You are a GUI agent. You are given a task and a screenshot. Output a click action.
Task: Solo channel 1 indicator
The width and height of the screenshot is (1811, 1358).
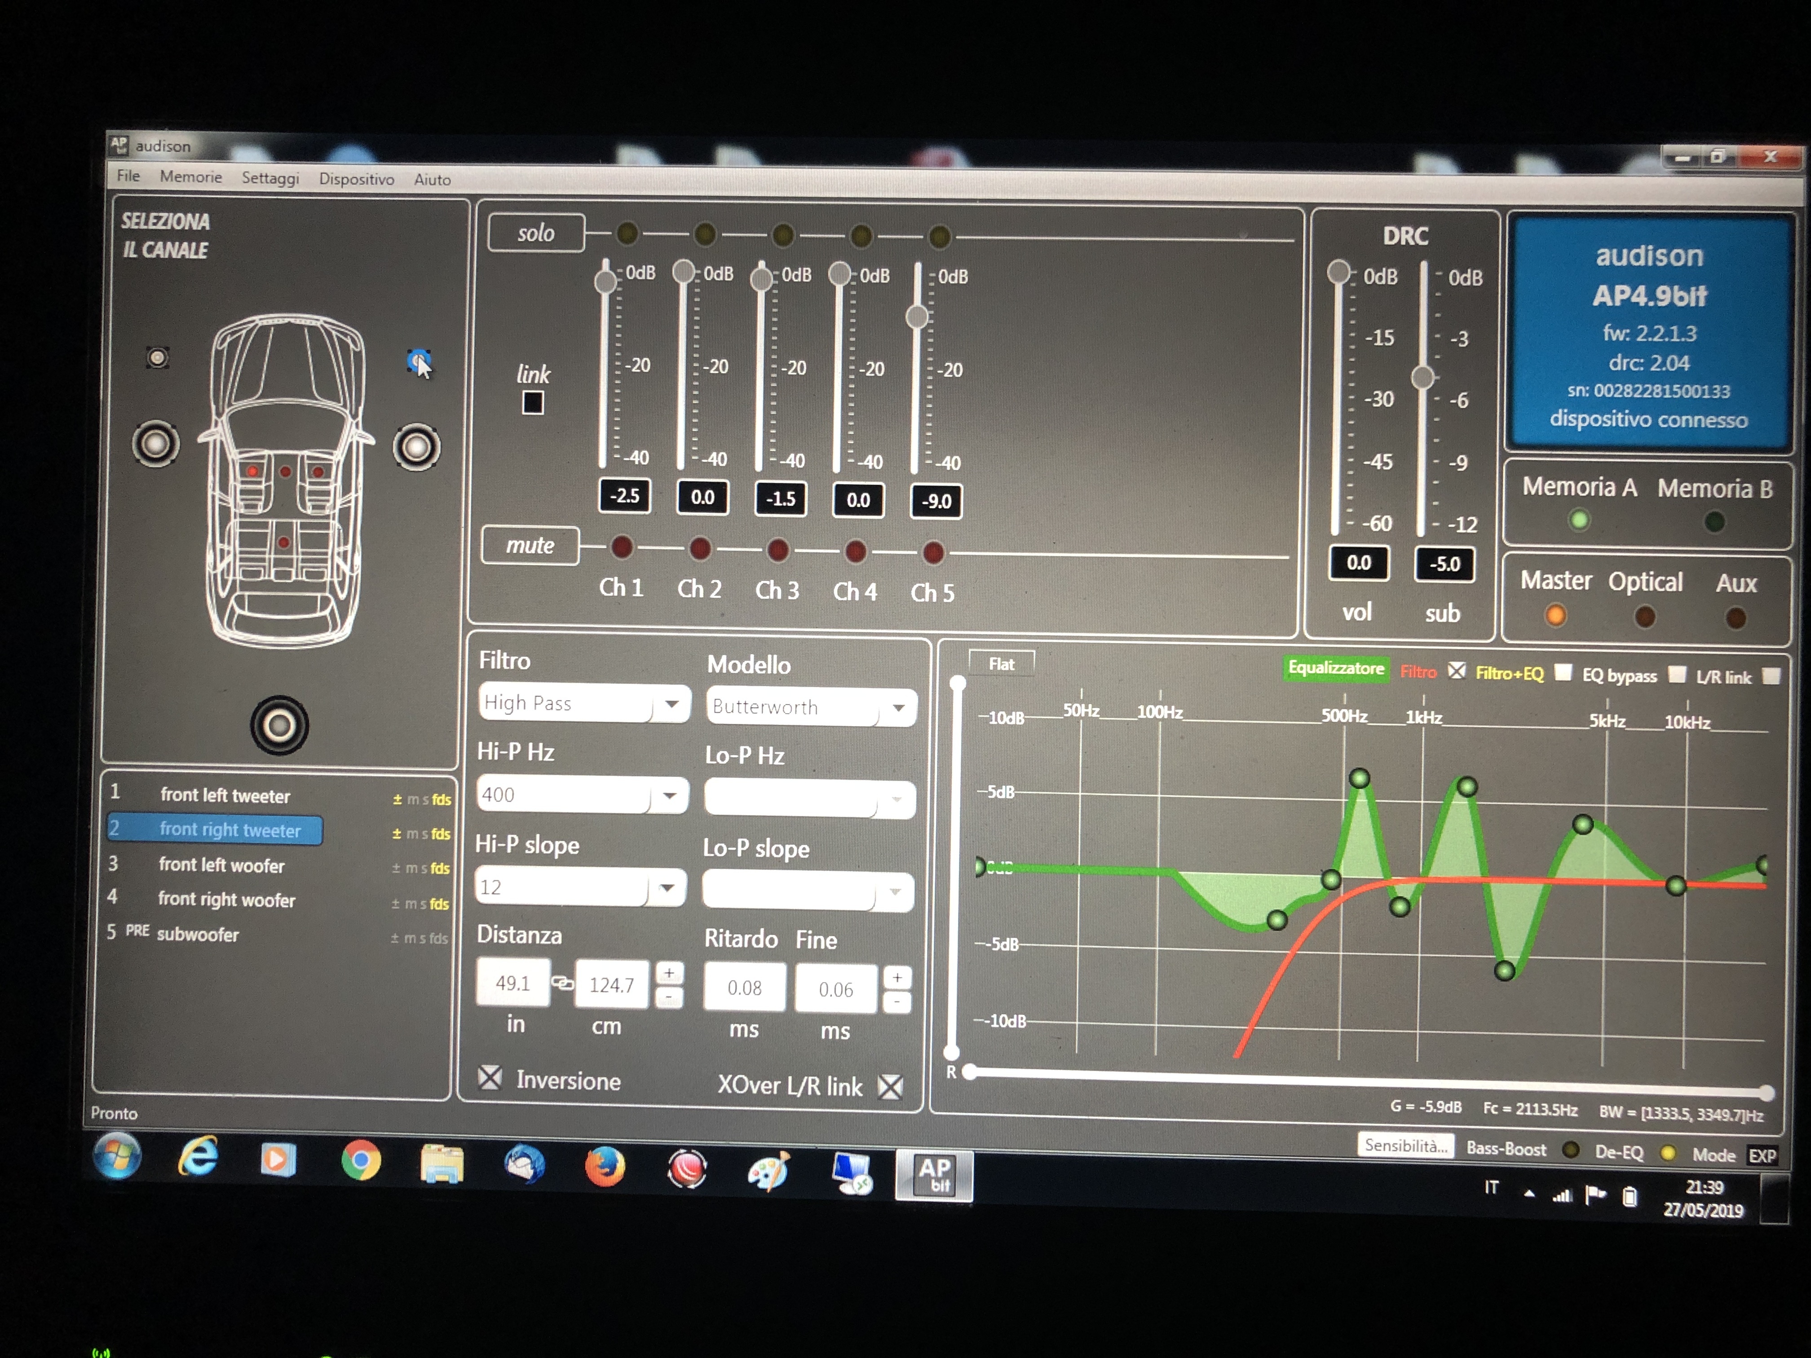(x=627, y=233)
